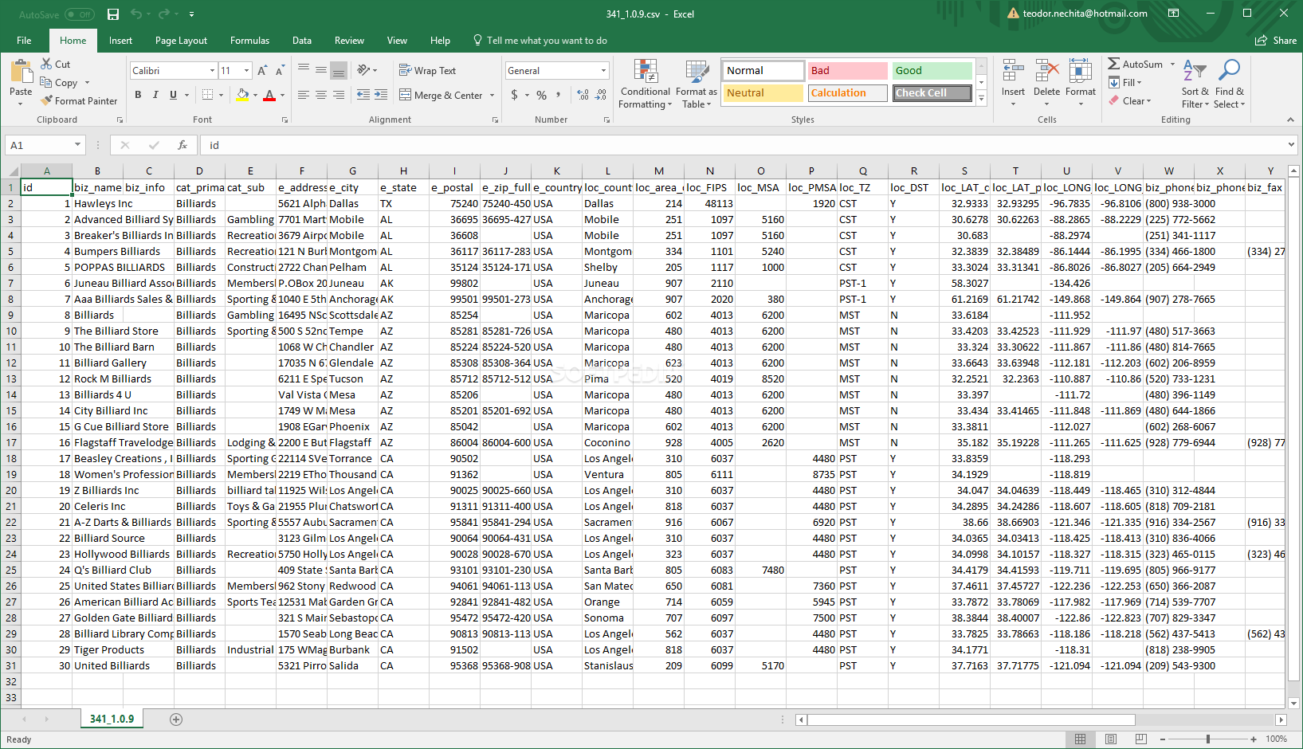Toggle AutoSave switch
1303x749 pixels.
point(79,14)
